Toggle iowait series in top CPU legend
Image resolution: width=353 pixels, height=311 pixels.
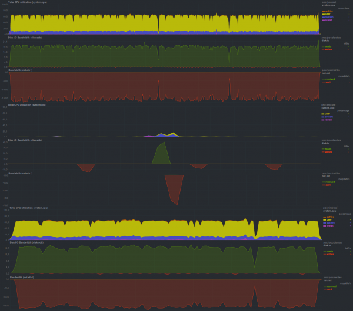click(328, 21)
